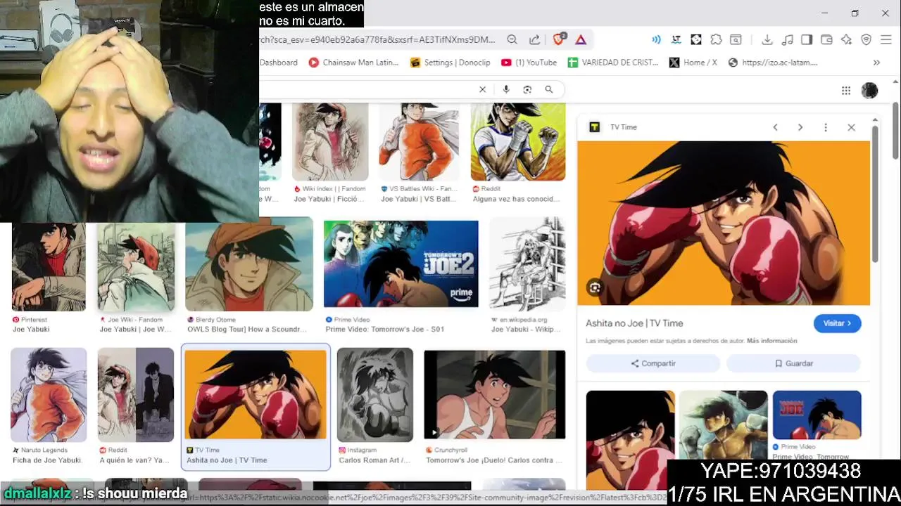Open the Crunchyroll Tomorrow's Joe Duelo thumbnail
Image resolution: width=901 pixels, height=506 pixels.
[x=495, y=395]
